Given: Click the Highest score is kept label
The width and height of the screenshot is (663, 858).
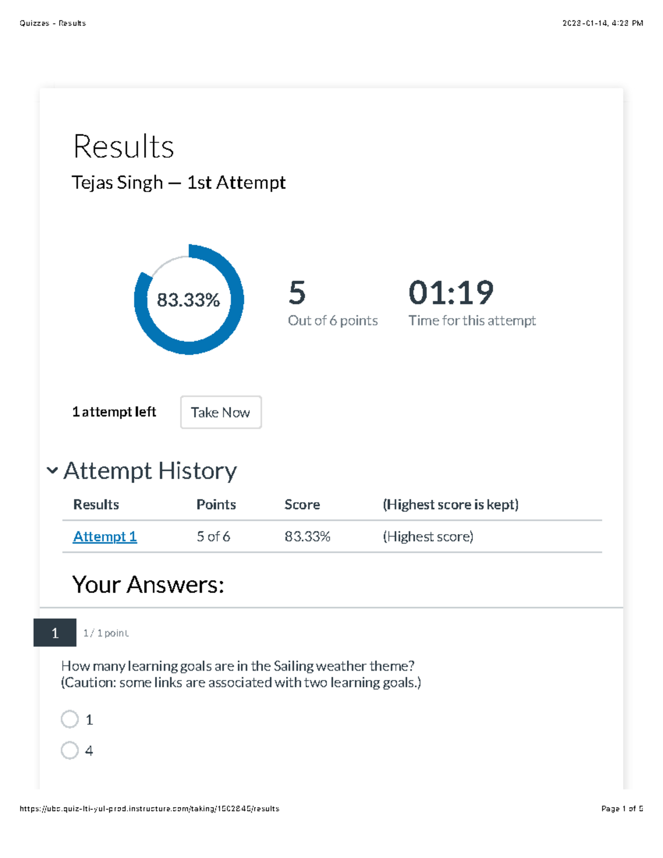Looking at the screenshot, I should coord(451,504).
